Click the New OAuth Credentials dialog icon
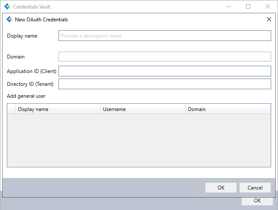 click(9, 19)
